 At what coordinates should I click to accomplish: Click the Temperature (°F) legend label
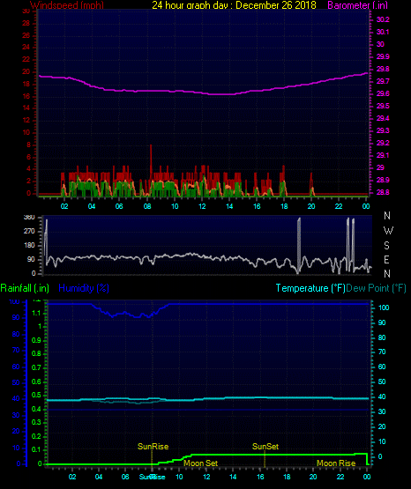pyautogui.click(x=310, y=288)
